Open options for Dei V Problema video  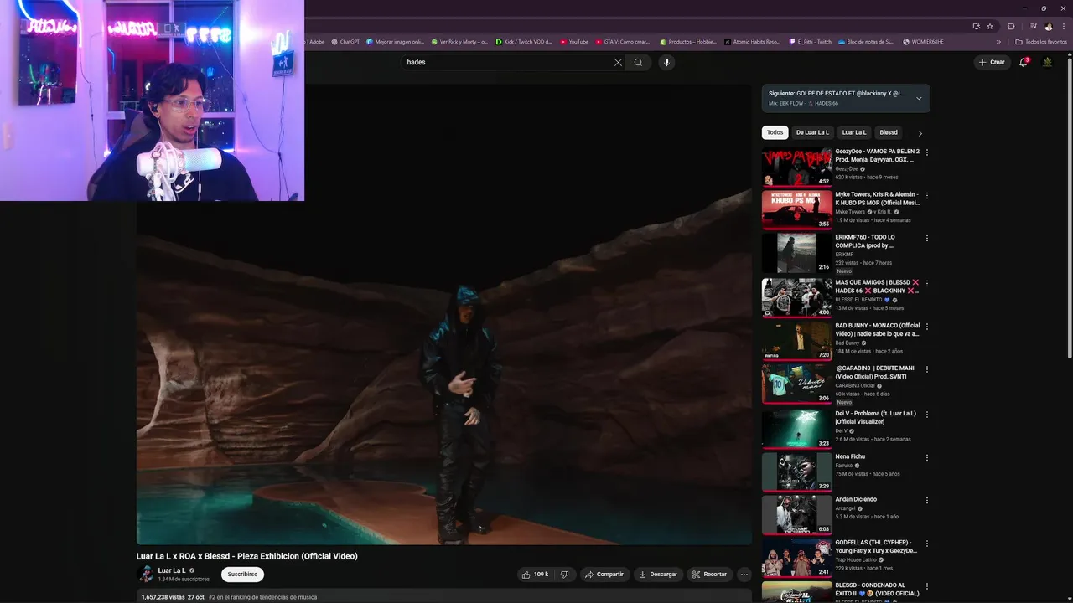tap(926, 415)
